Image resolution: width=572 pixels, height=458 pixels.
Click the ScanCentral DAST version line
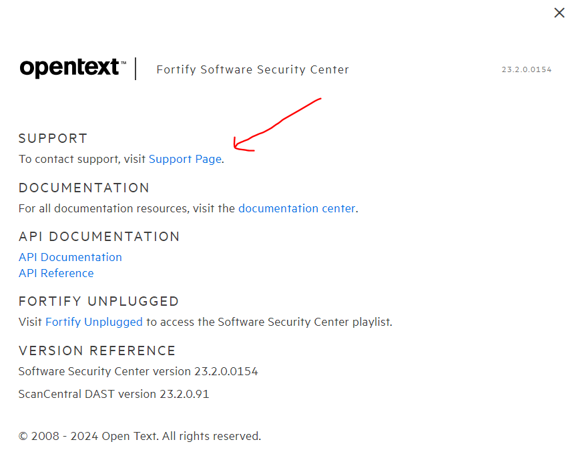pos(113,394)
